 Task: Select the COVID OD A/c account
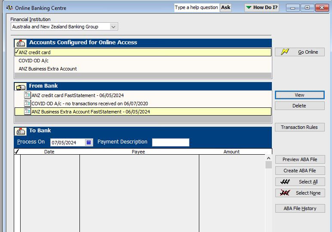click(143, 61)
